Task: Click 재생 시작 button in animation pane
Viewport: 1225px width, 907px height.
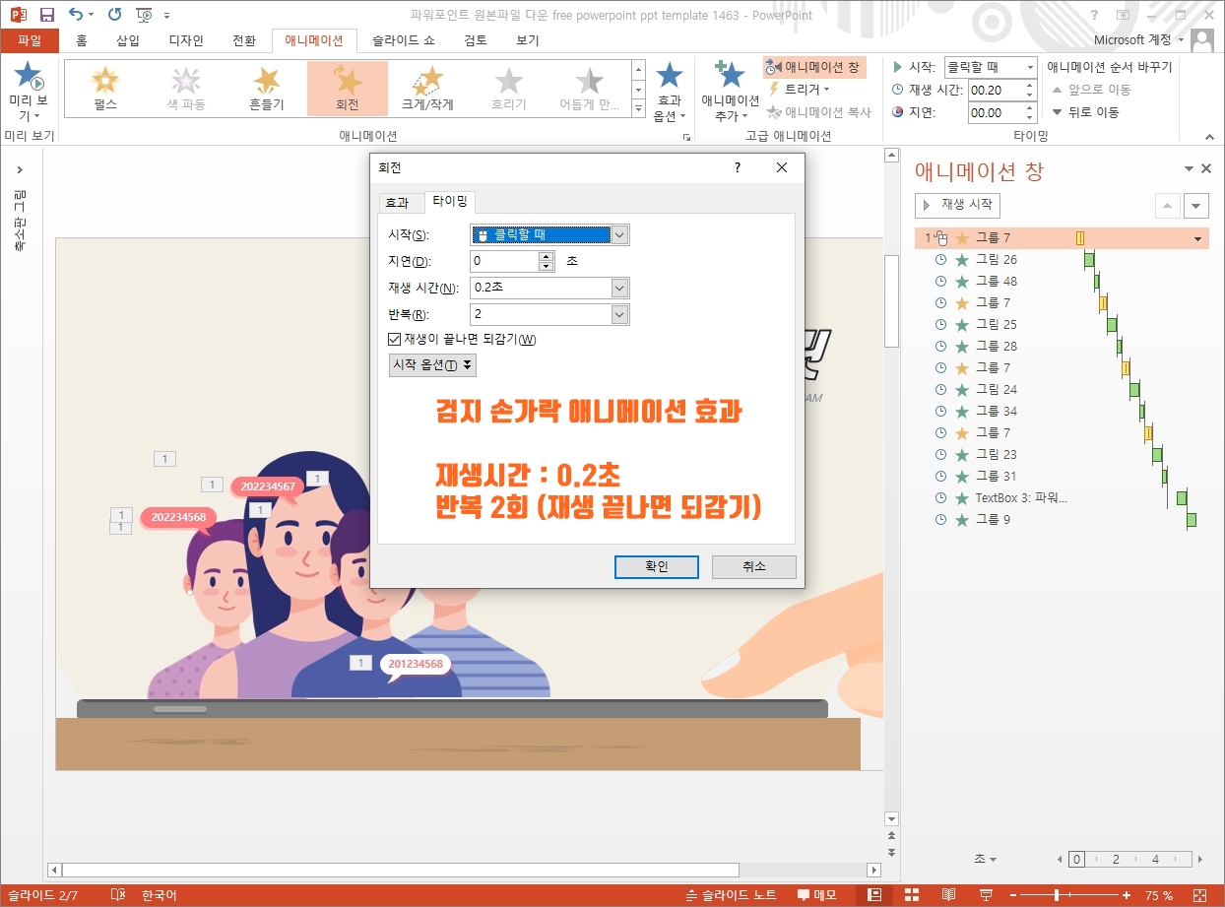Action: tap(957, 205)
